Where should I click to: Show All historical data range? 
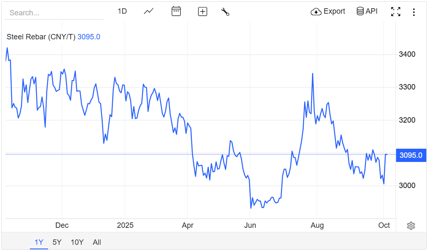coord(97,242)
